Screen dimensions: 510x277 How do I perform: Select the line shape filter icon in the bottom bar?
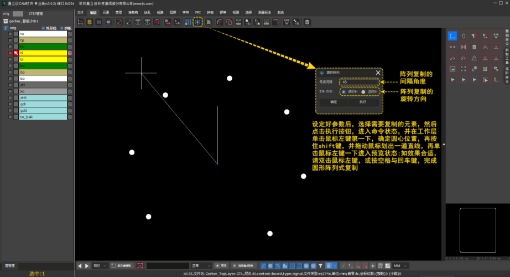(263, 266)
